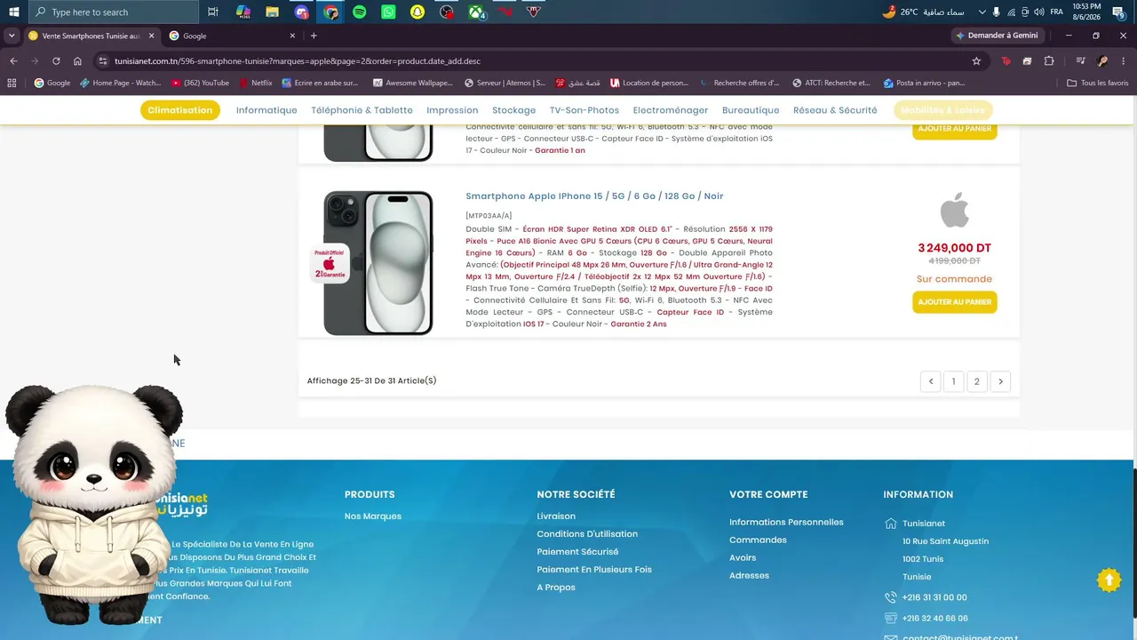View site information icon in address bar

[x=103, y=60]
